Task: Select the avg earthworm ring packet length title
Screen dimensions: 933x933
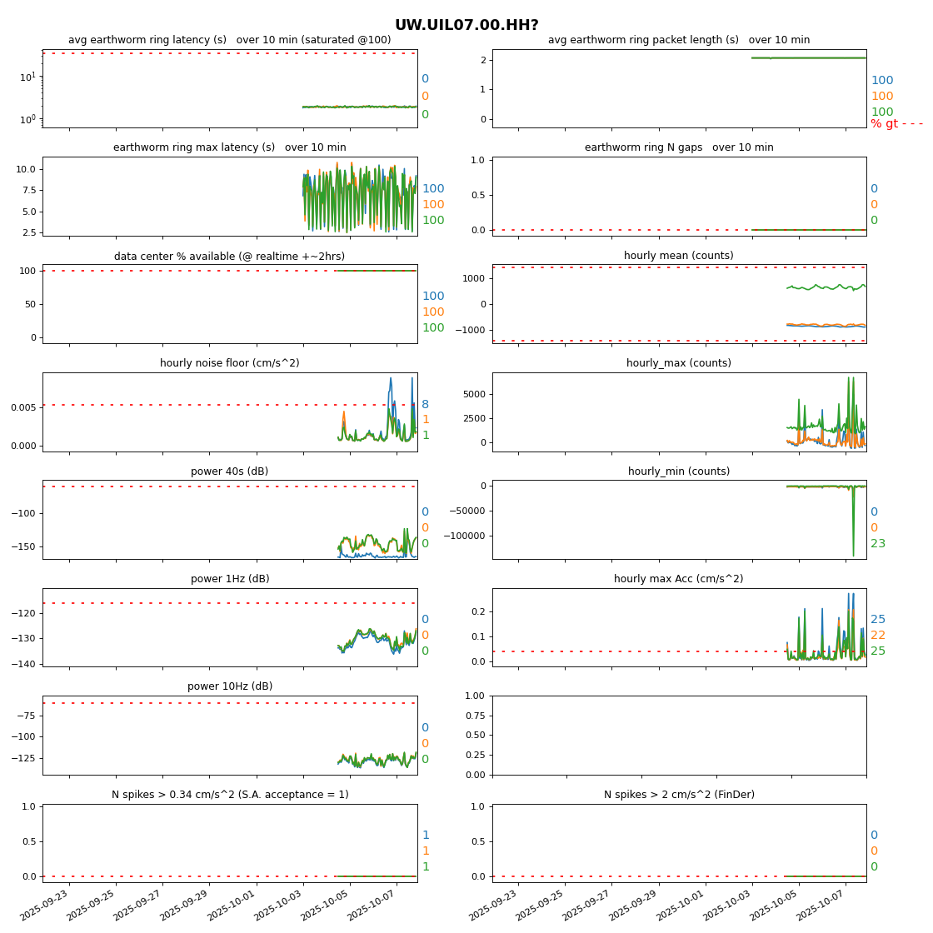Action: point(679,40)
